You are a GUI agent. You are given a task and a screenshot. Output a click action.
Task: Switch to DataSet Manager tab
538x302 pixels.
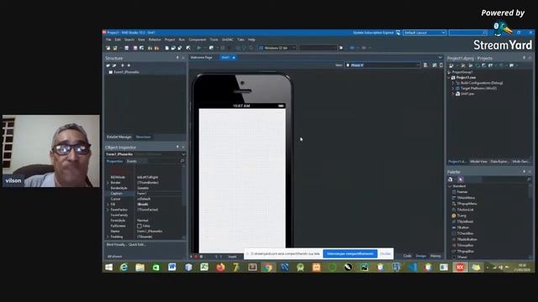pyautogui.click(x=119, y=137)
